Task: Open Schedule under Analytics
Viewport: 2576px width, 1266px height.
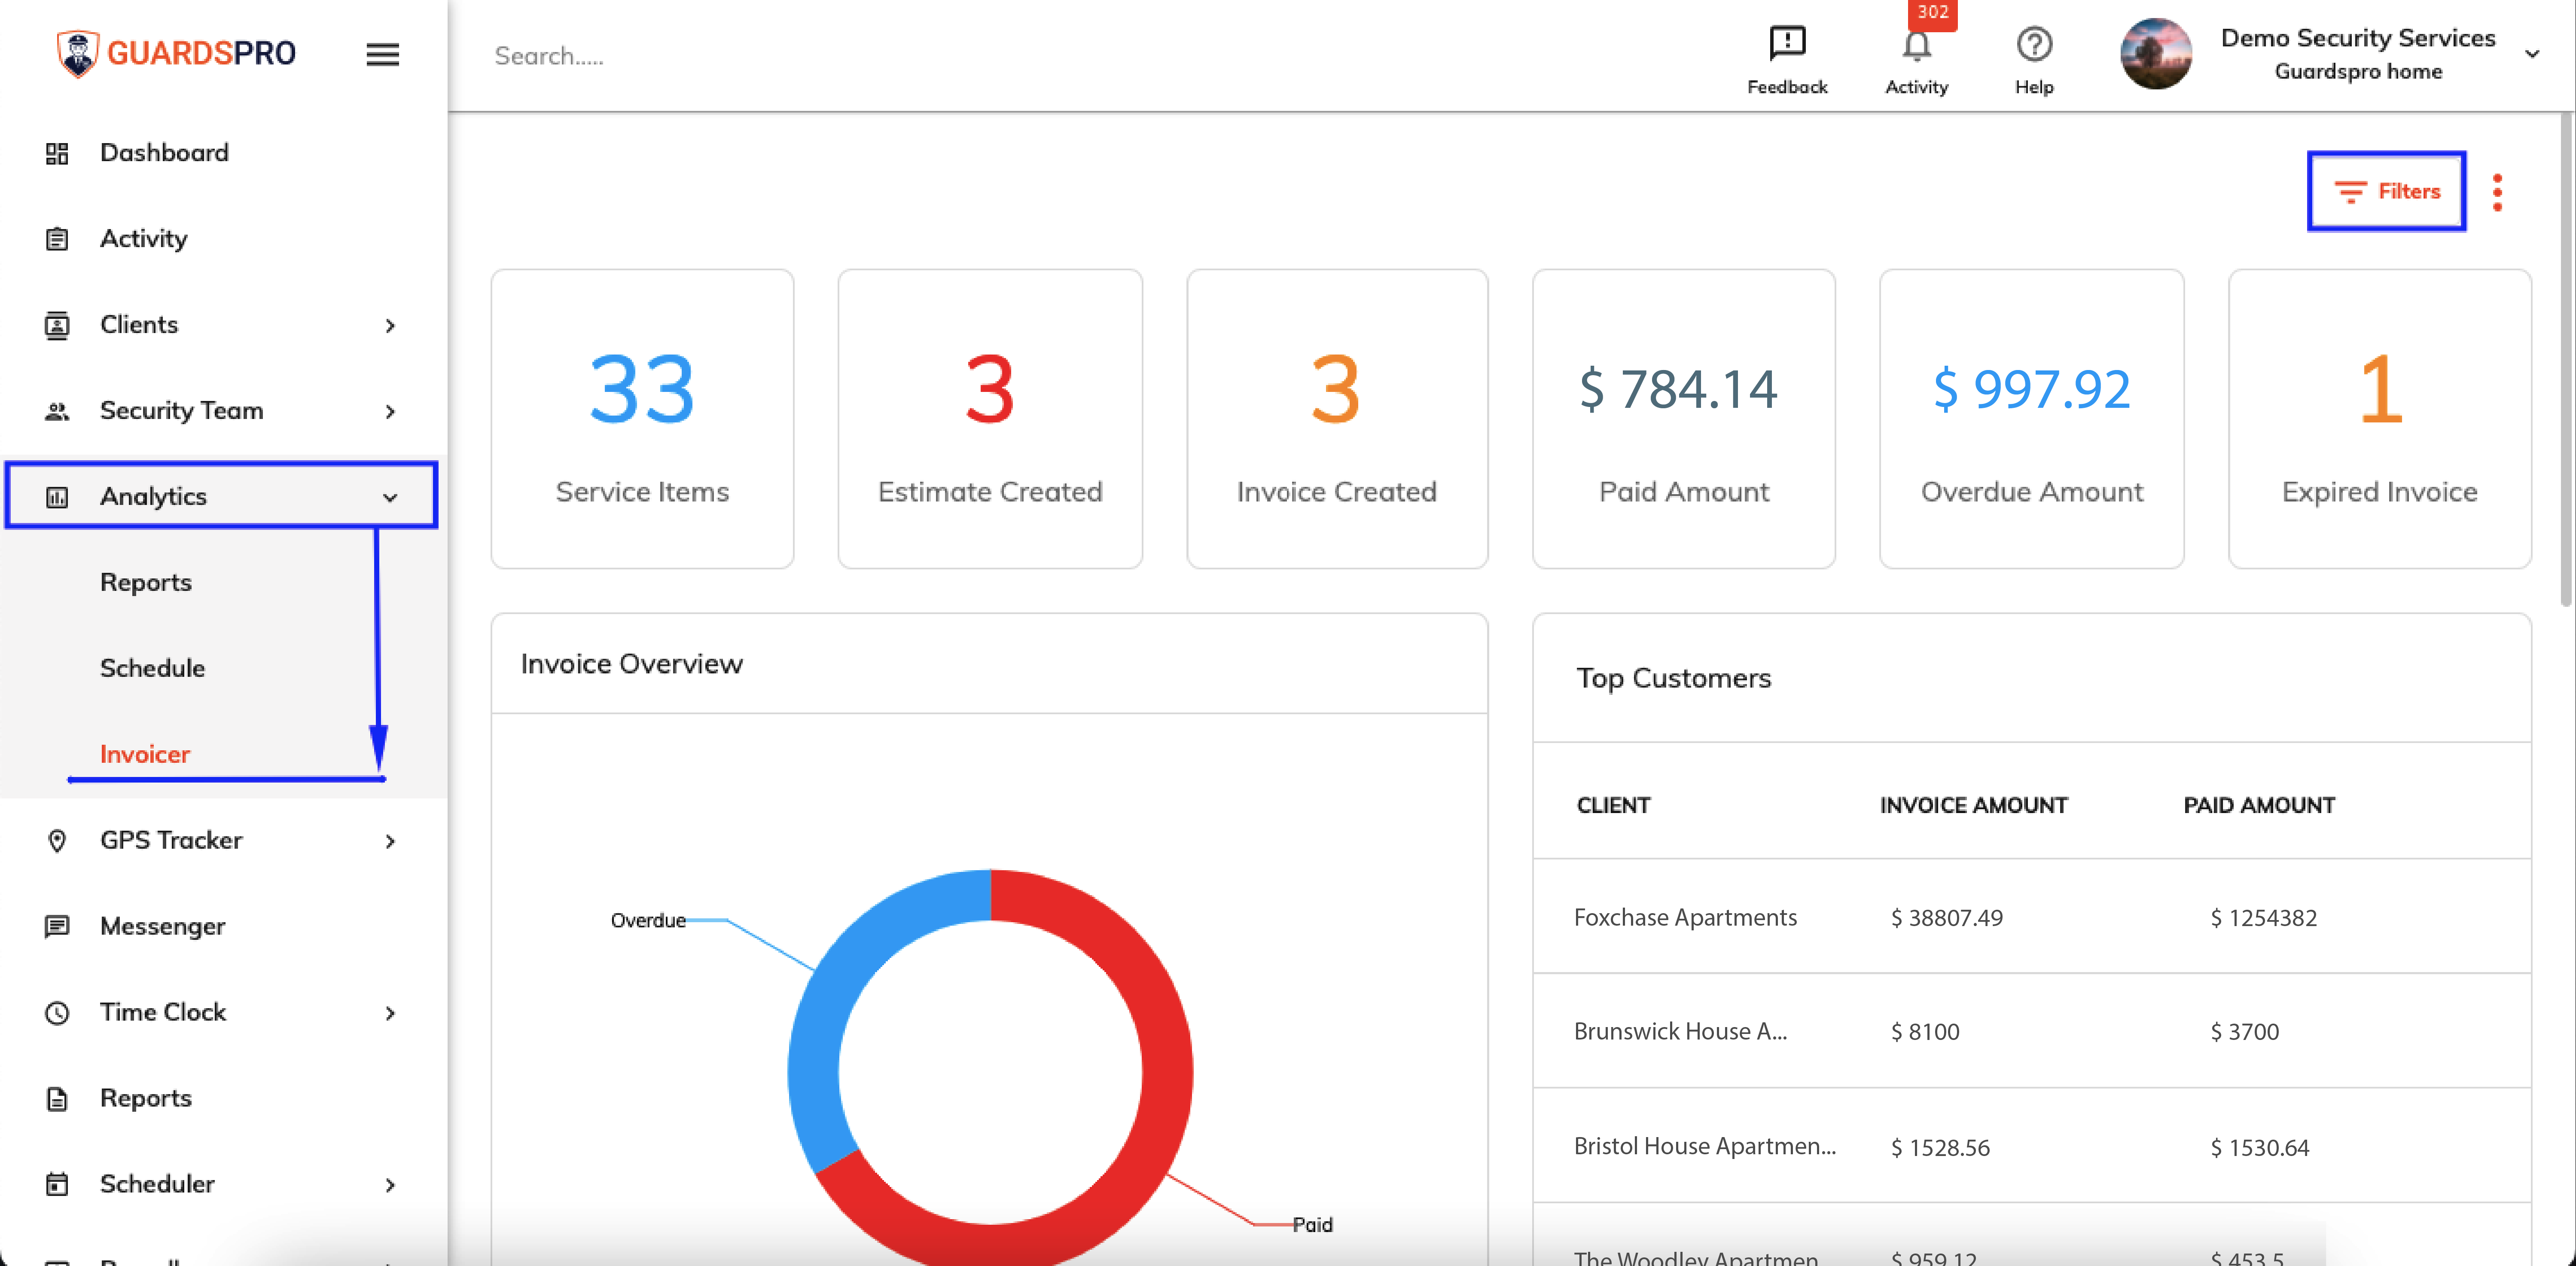Action: [152, 669]
